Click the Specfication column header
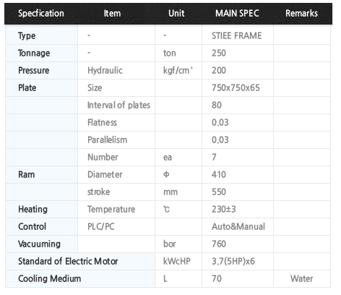Image resolution: width=341 pixels, height=295 pixels. coord(41,13)
